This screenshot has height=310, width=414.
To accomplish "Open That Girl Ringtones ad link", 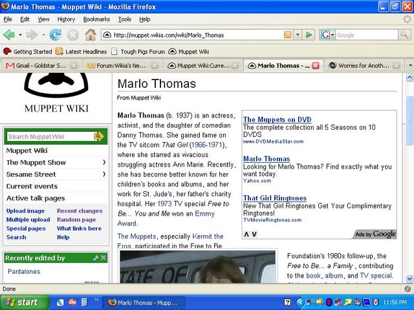I will [275, 198].
